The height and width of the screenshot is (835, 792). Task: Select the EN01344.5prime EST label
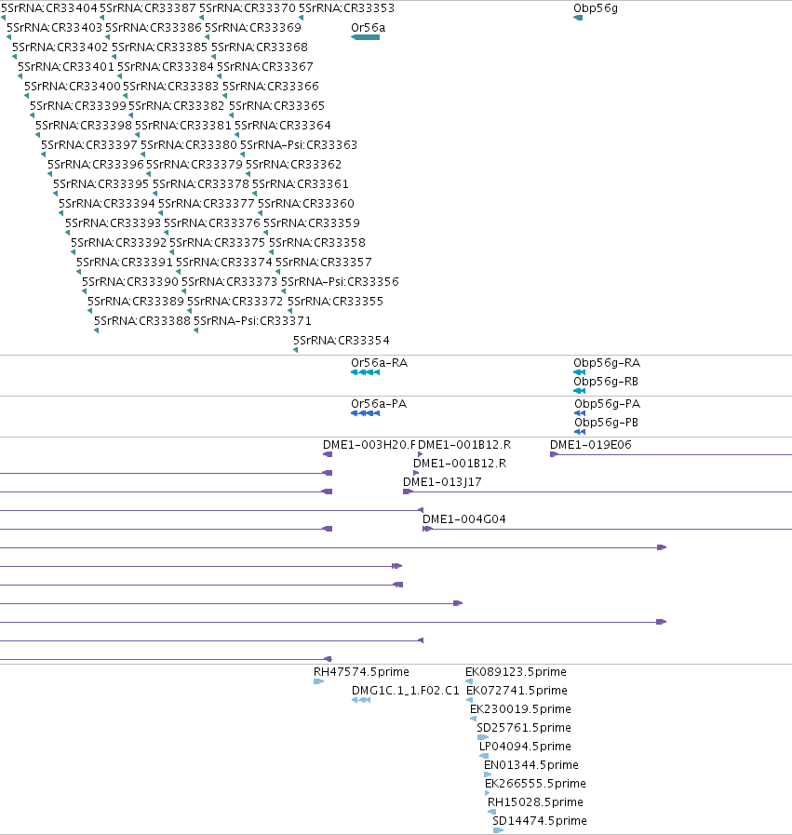tap(531, 765)
